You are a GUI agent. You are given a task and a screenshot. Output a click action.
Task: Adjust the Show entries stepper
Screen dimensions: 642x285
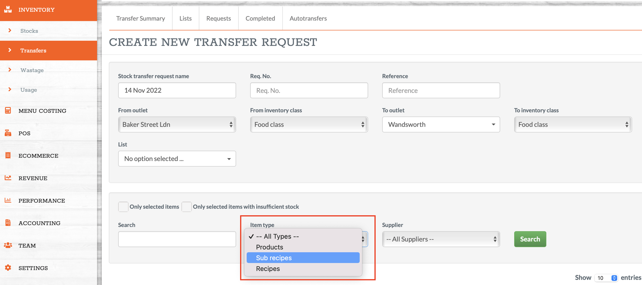[x=614, y=278]
